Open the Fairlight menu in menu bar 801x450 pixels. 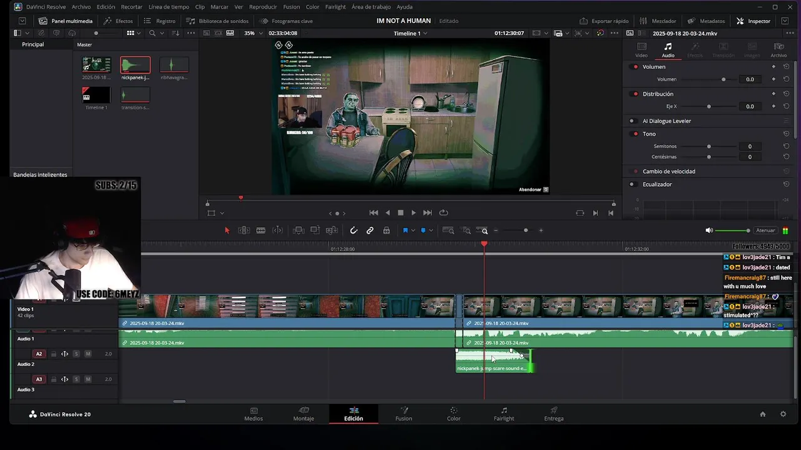335,7
